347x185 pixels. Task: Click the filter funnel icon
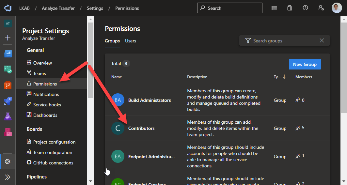point(248,41)
